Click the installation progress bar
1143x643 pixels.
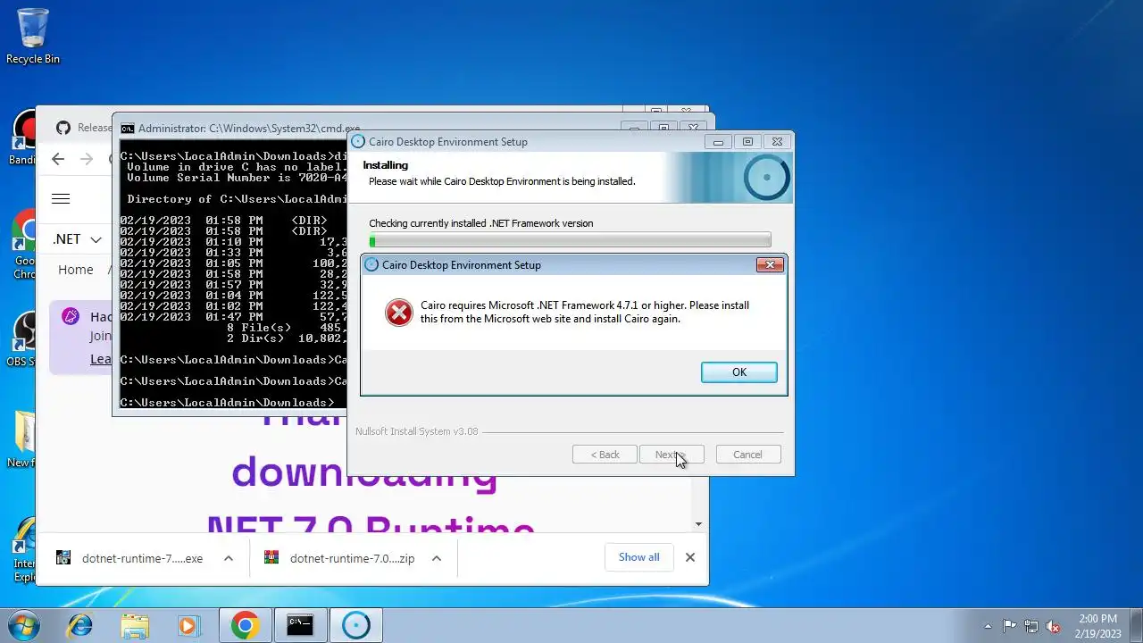pos(570,240)
